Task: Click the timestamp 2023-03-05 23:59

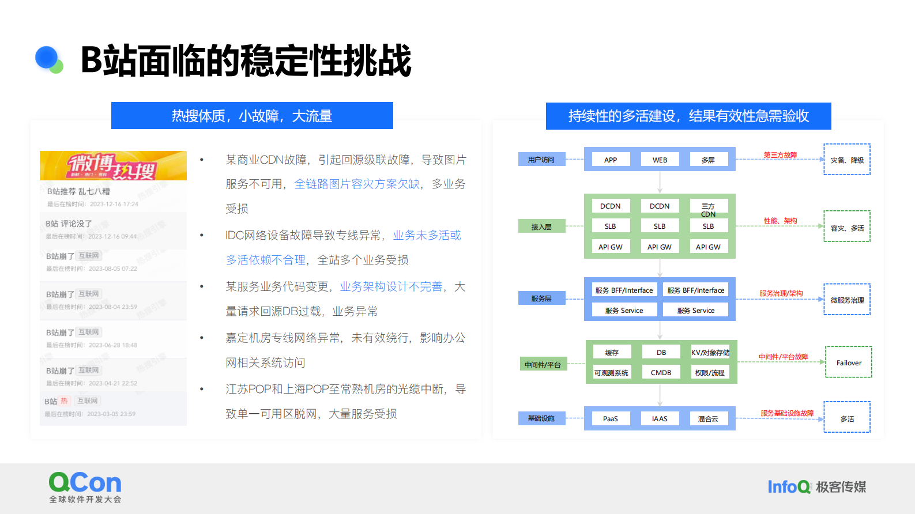Action: (x=111, y=414)
